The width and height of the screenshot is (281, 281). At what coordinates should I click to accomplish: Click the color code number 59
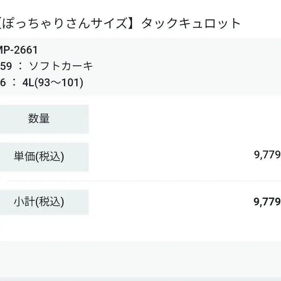click(6, 66)
